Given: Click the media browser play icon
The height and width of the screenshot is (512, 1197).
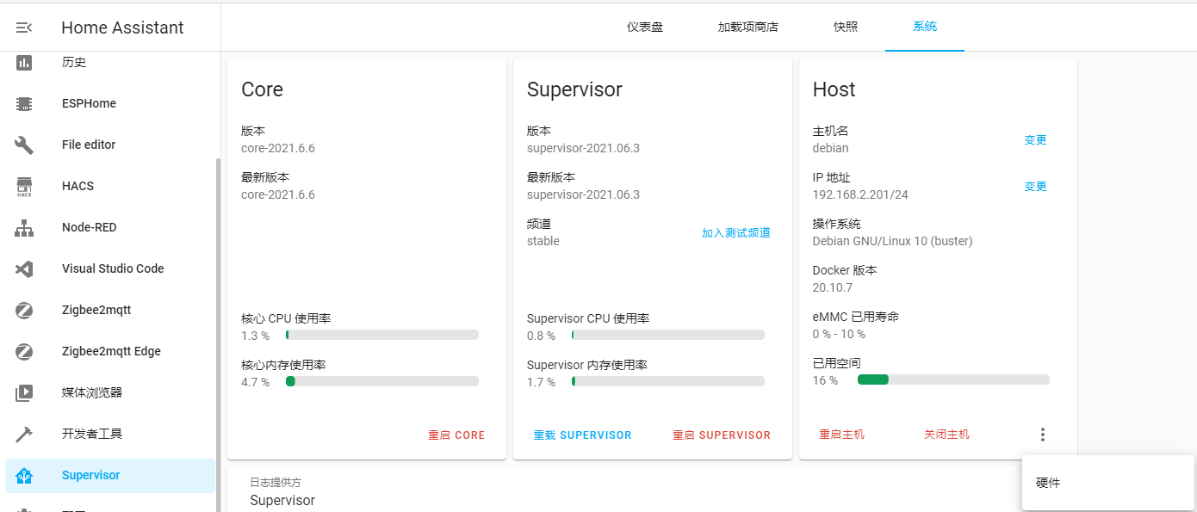Looking at the screenshot, I should [x=24, y=392].
